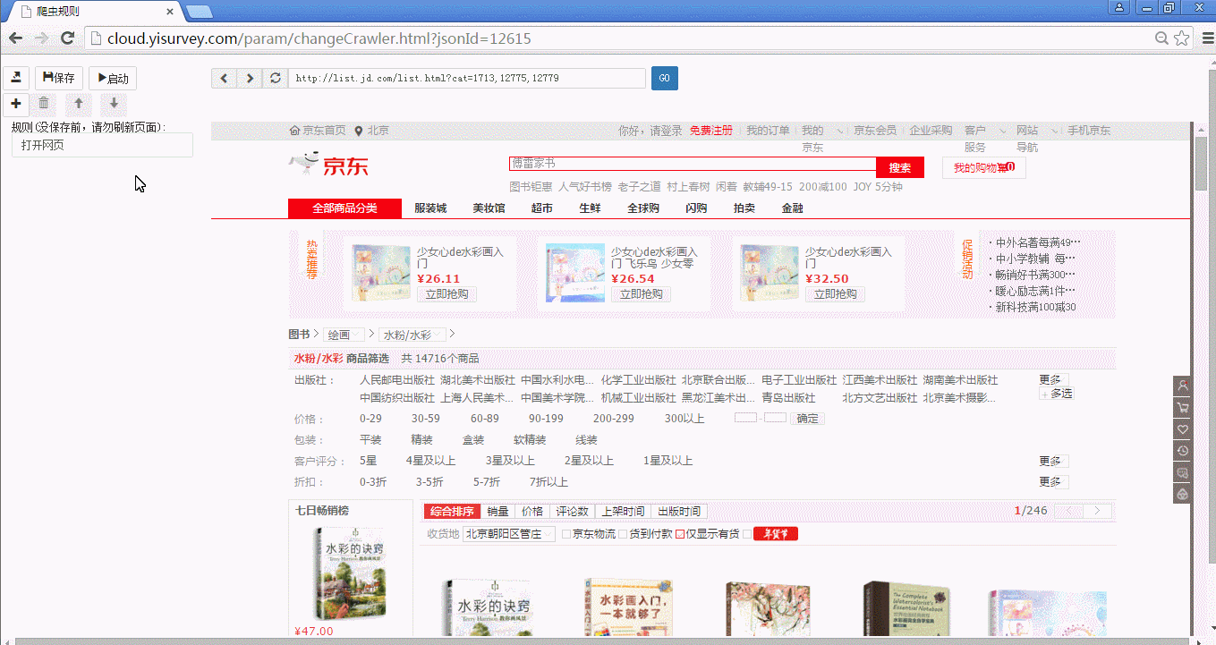Open 全部商品分类 menu
The height and width of the screenshot is (645, 1216).
point(344,208)
